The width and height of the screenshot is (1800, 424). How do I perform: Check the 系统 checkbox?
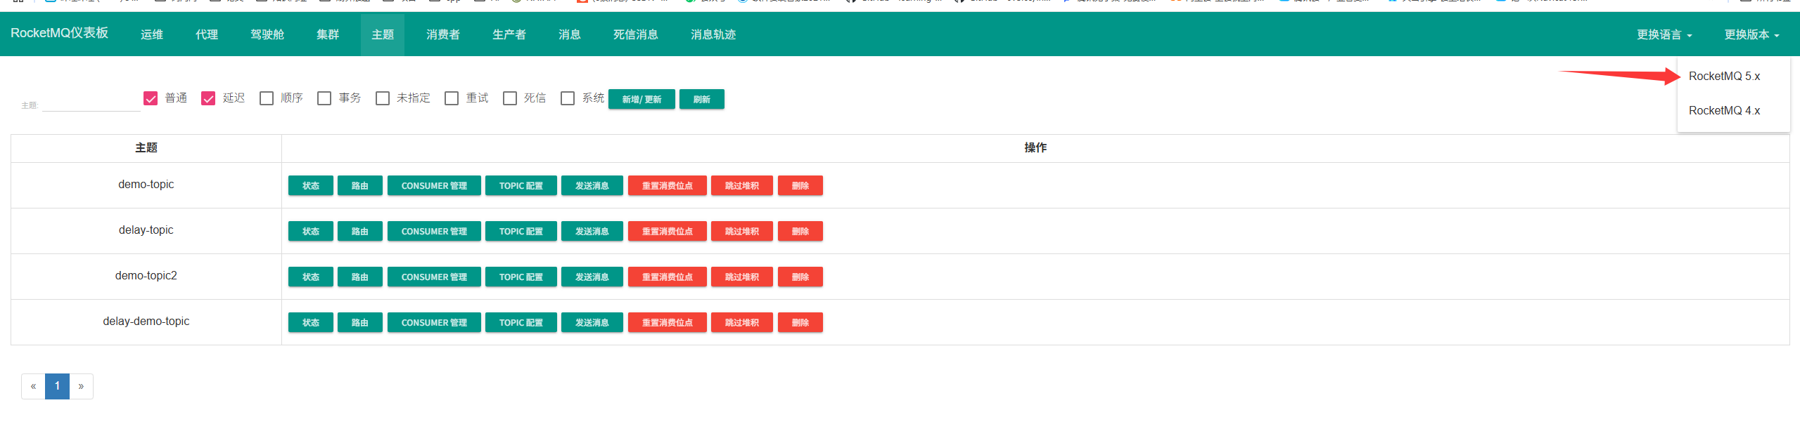coord(568,98)
